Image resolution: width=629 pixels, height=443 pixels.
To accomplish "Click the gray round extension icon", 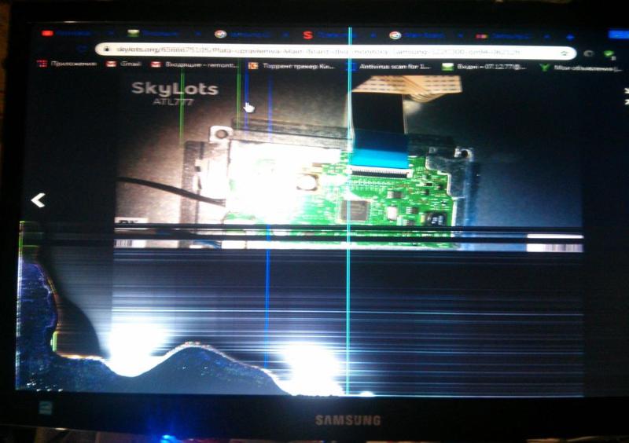I will pyautogui.click(x=588, y=53).
